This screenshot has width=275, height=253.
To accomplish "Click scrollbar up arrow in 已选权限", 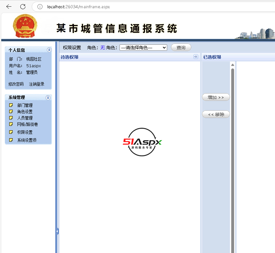I will [232, 65].
